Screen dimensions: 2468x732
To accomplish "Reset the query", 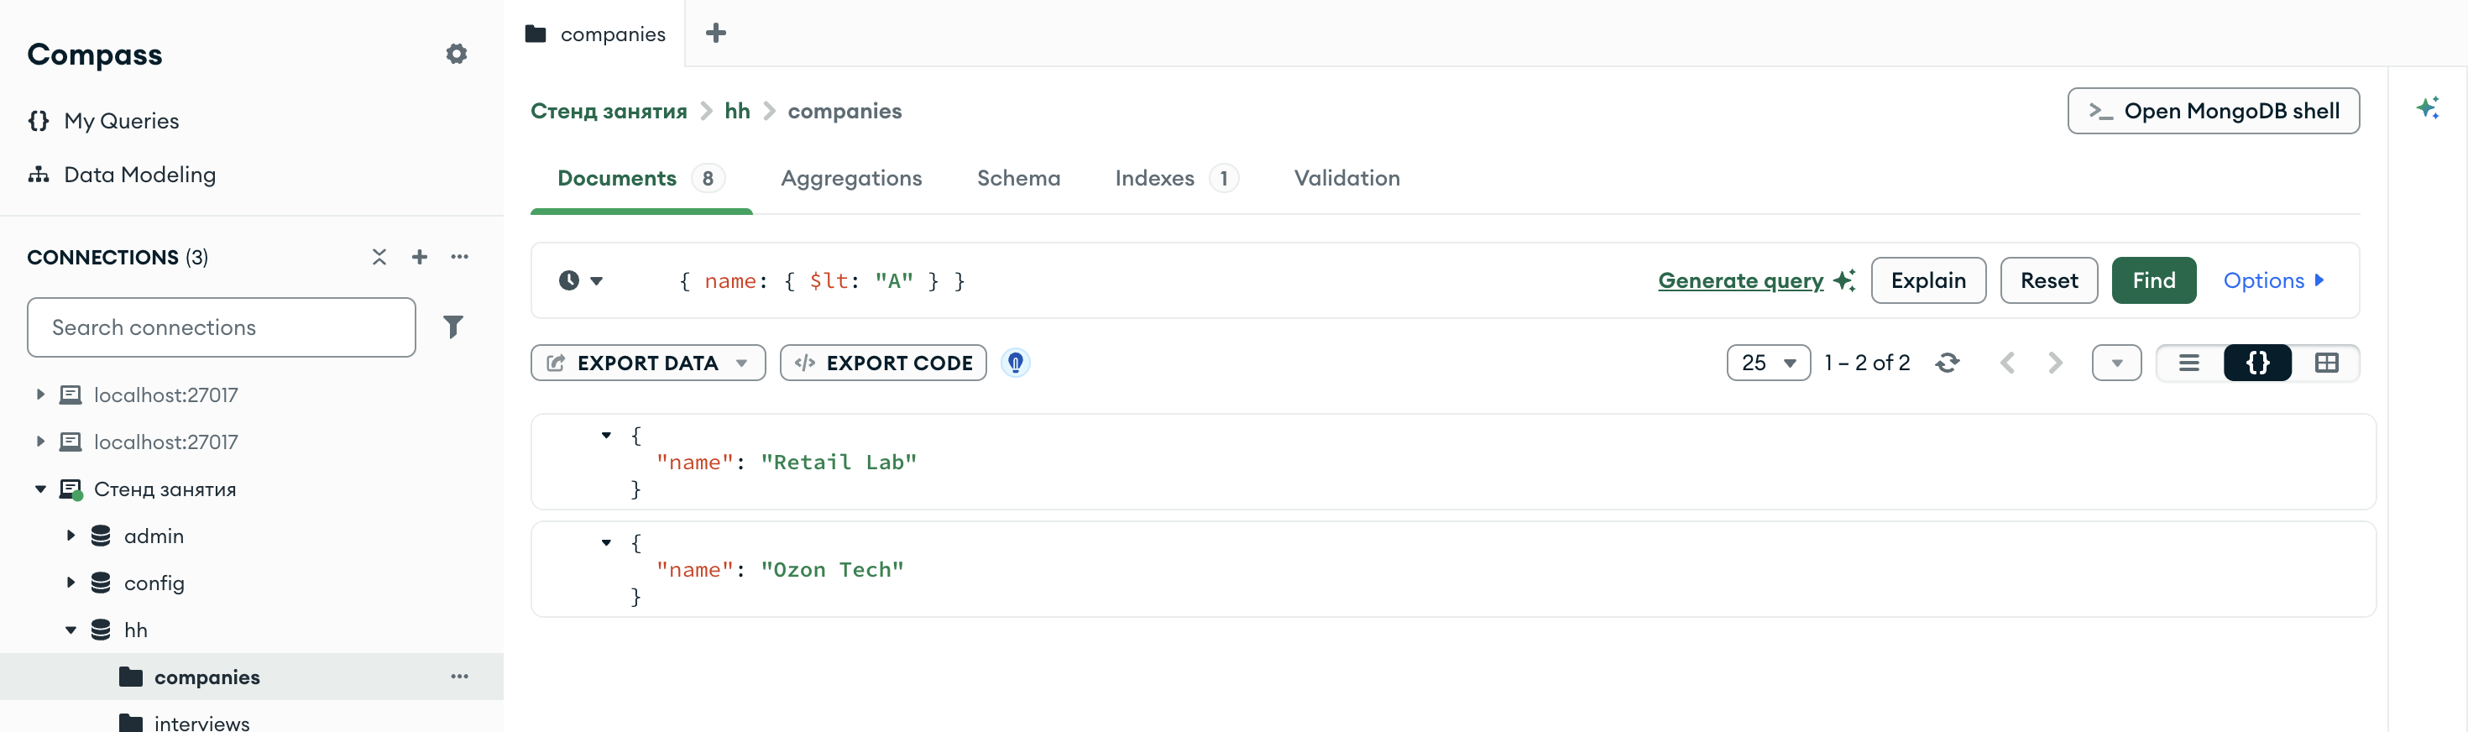I will (x=2048, y=280).
